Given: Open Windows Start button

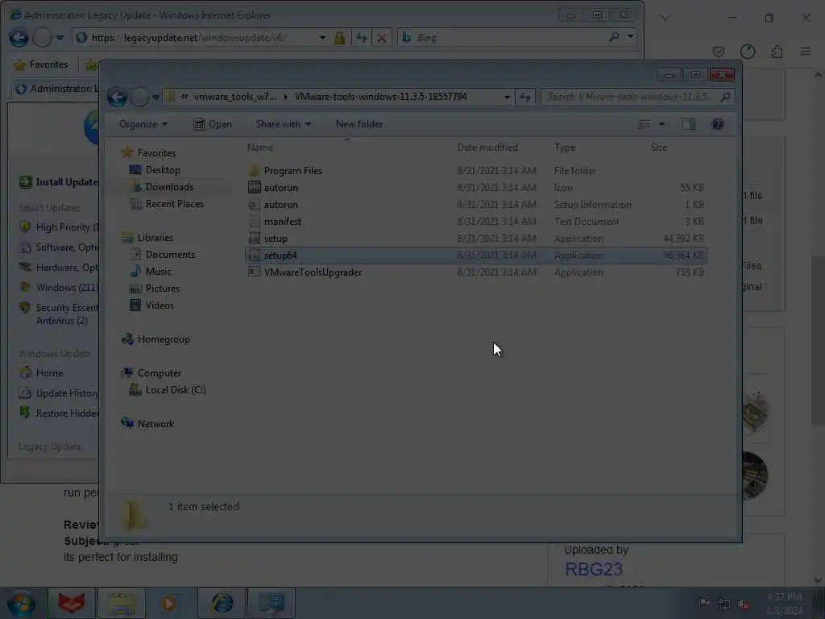Looking at the screenshot, I should [x=21, y=603].
